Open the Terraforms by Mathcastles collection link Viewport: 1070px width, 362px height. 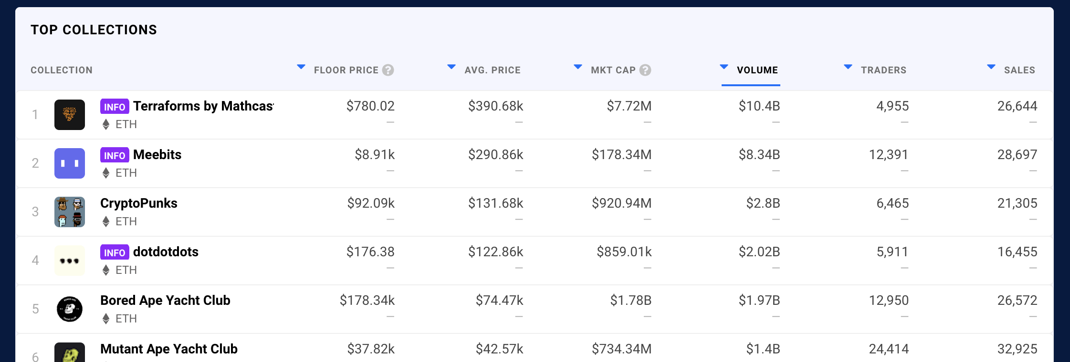203,106
